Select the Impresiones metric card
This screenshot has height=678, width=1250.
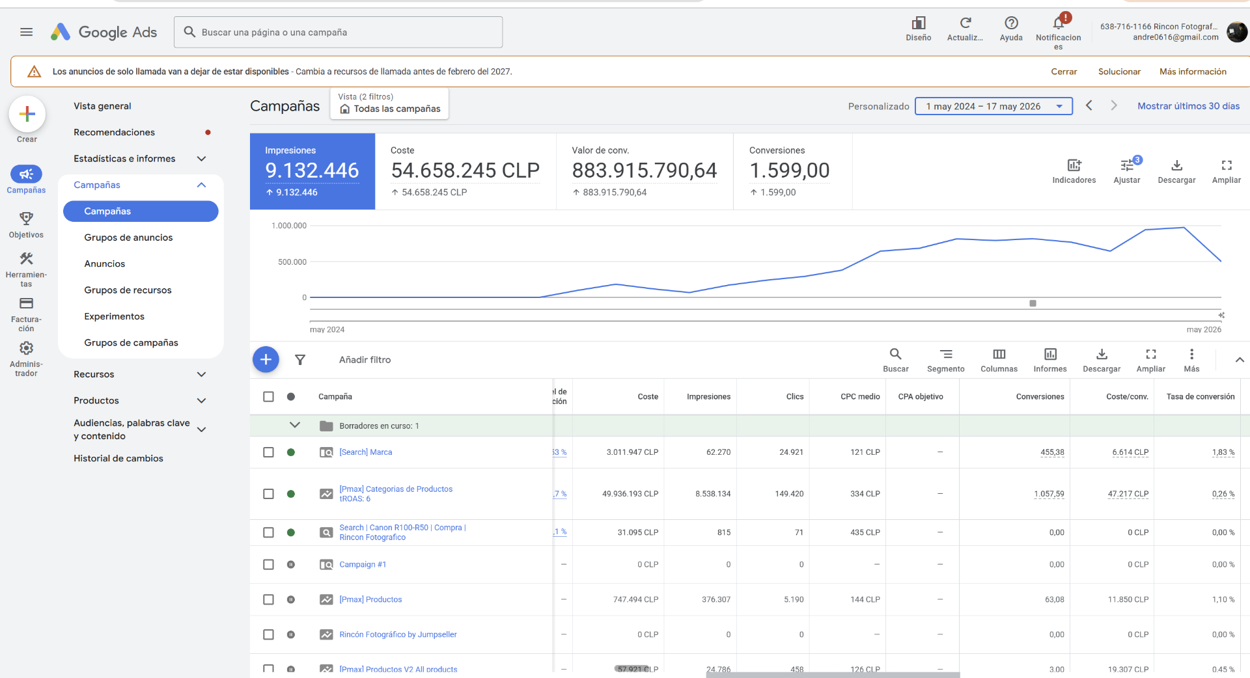tap(312, 171)
